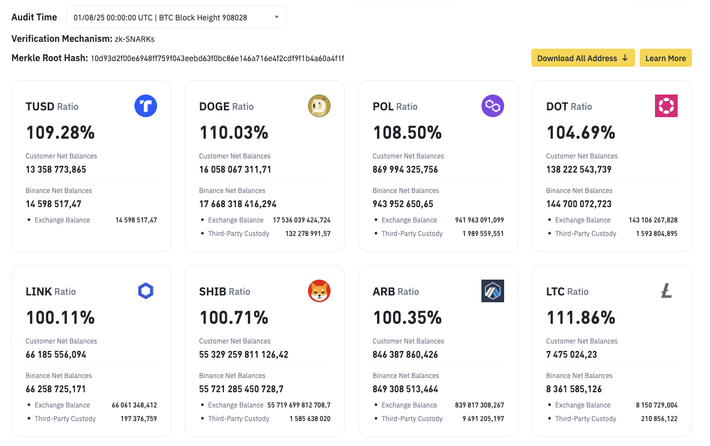Click the ARB Exchange Balance row
This screenshot has height=446, width=710.
[438, 405]
